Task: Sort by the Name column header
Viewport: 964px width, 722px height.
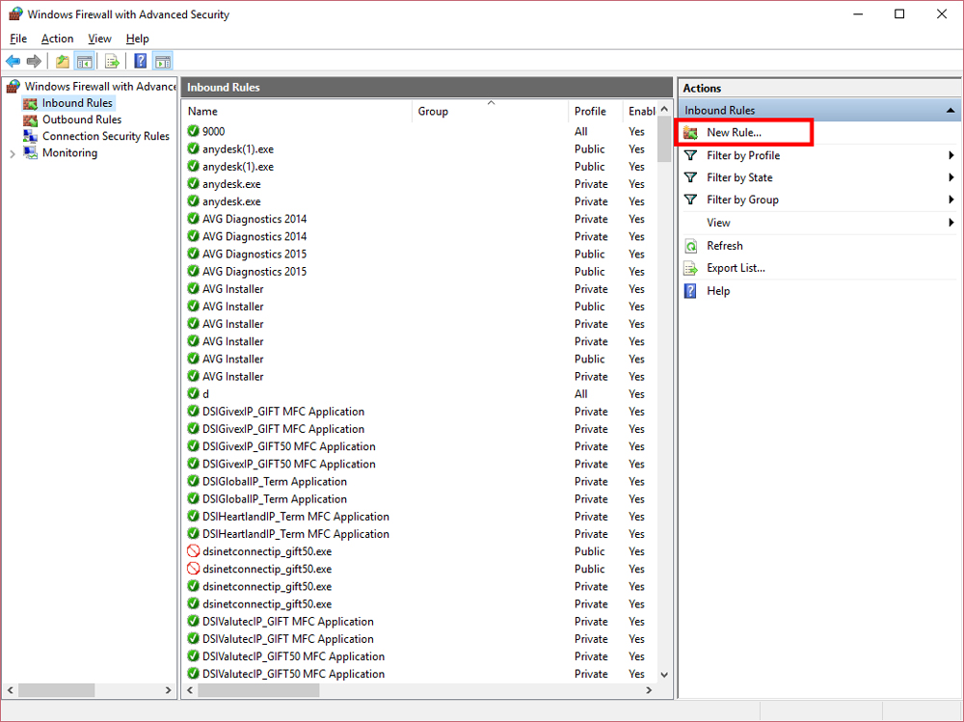Action: tap(298, 111)
